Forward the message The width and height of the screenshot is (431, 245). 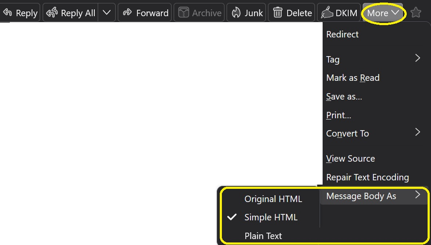145,13
